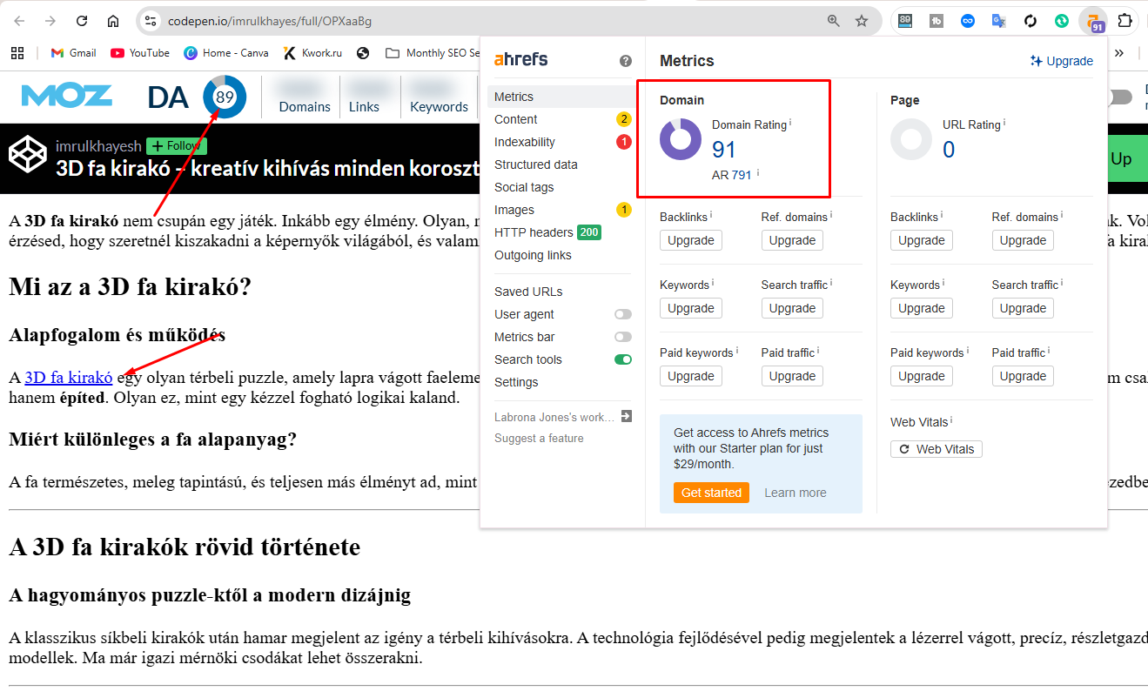This screenshot has width=1148, height=698.
Task: Open the Home - Canva bookmark
Action: 226,53
